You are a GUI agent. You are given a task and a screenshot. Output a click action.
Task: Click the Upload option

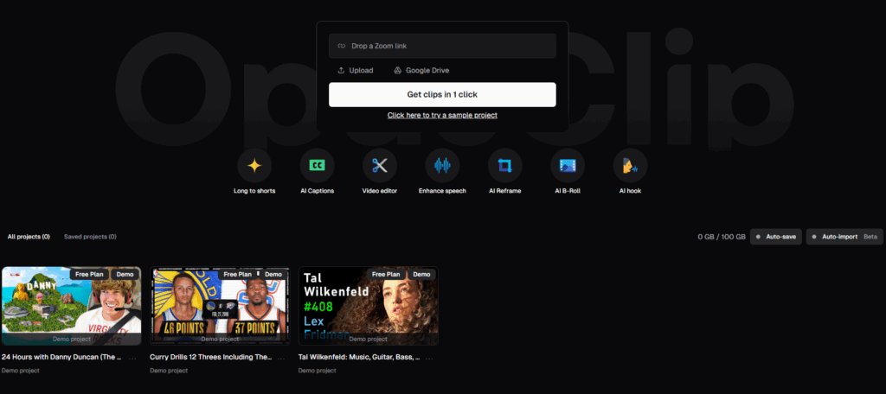tap(356, 70)
